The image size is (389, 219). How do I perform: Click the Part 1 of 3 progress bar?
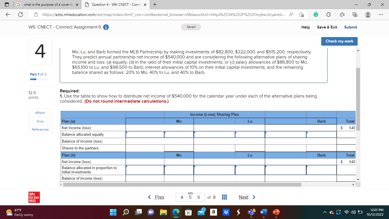pos(39,79)
